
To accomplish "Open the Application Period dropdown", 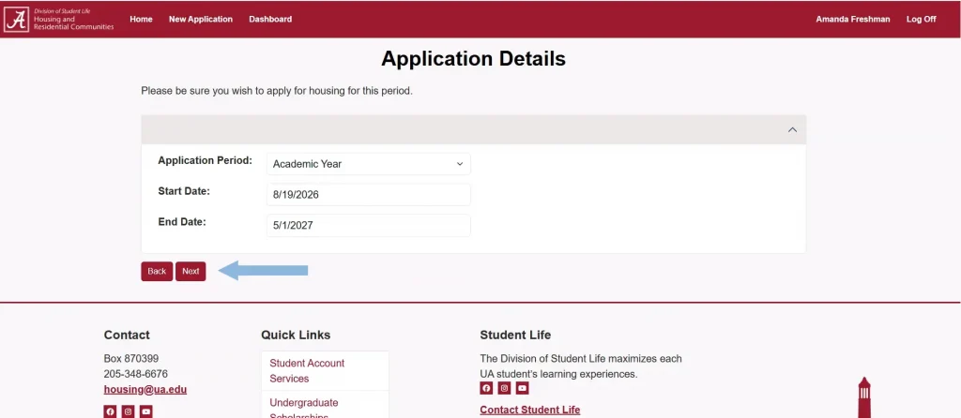I will [x=368, y=164].
